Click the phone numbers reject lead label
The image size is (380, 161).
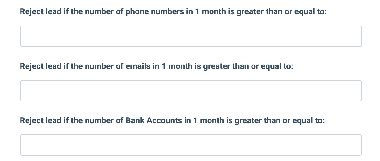click(173, 12)
